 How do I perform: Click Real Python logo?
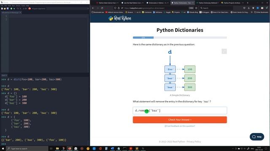[x=120, y=18]
